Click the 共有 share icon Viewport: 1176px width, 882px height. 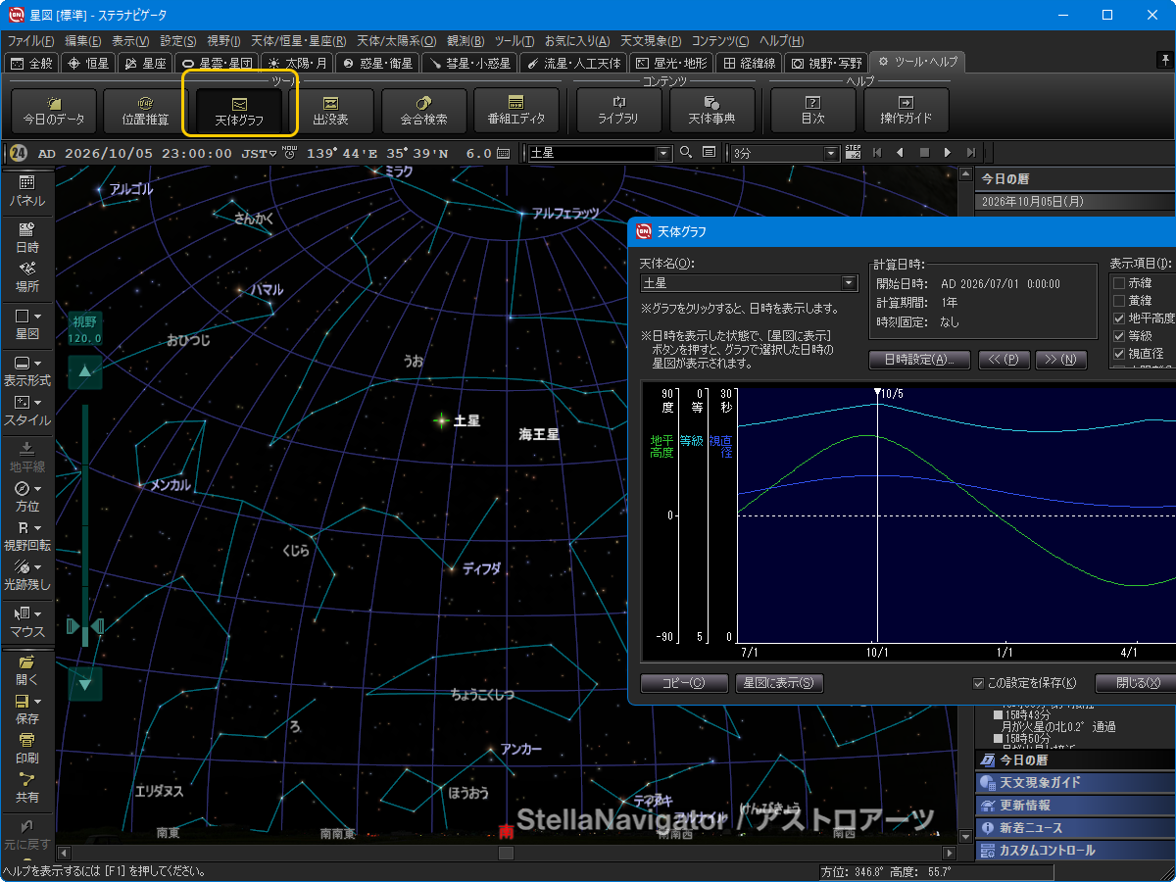coord(26,787)
